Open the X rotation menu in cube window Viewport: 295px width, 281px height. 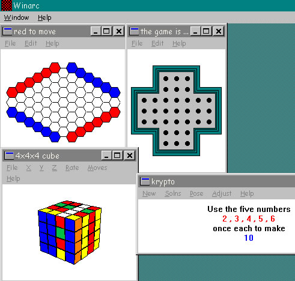[28, 168]
